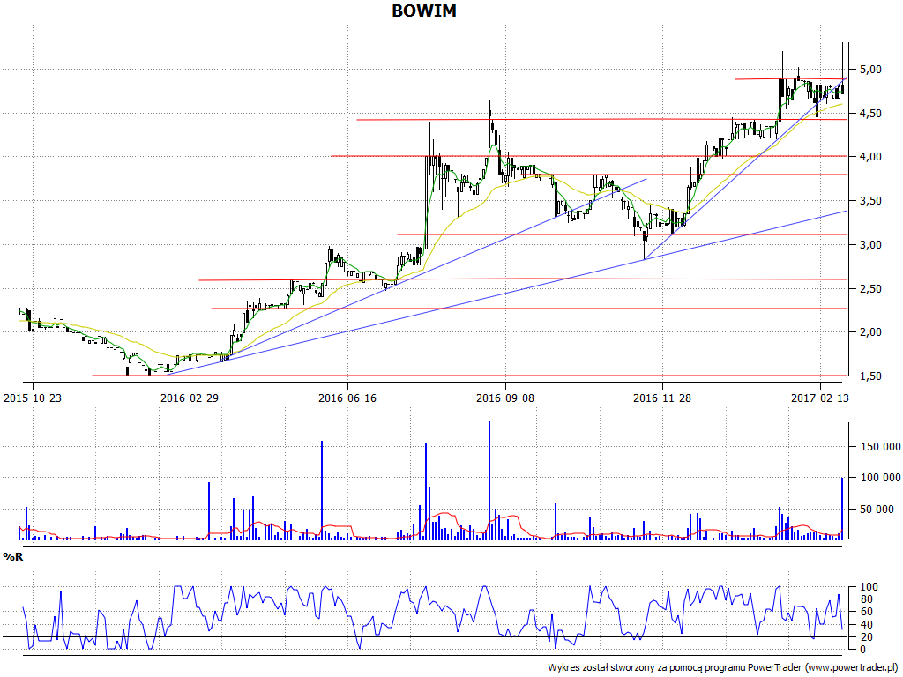Viewport: 903px width, 677px height.
Task: Click the PowerTrader credit text at bottom
Action: click(x=724, y=668)
